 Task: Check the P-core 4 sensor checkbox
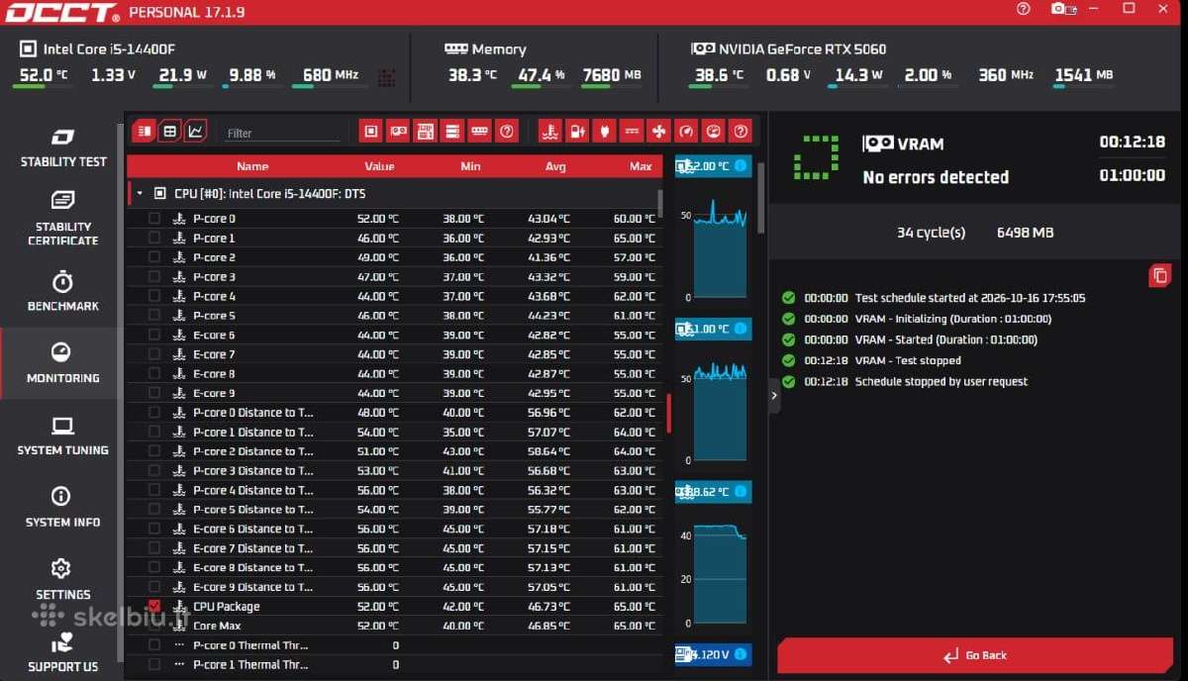(x=153, y=296)
